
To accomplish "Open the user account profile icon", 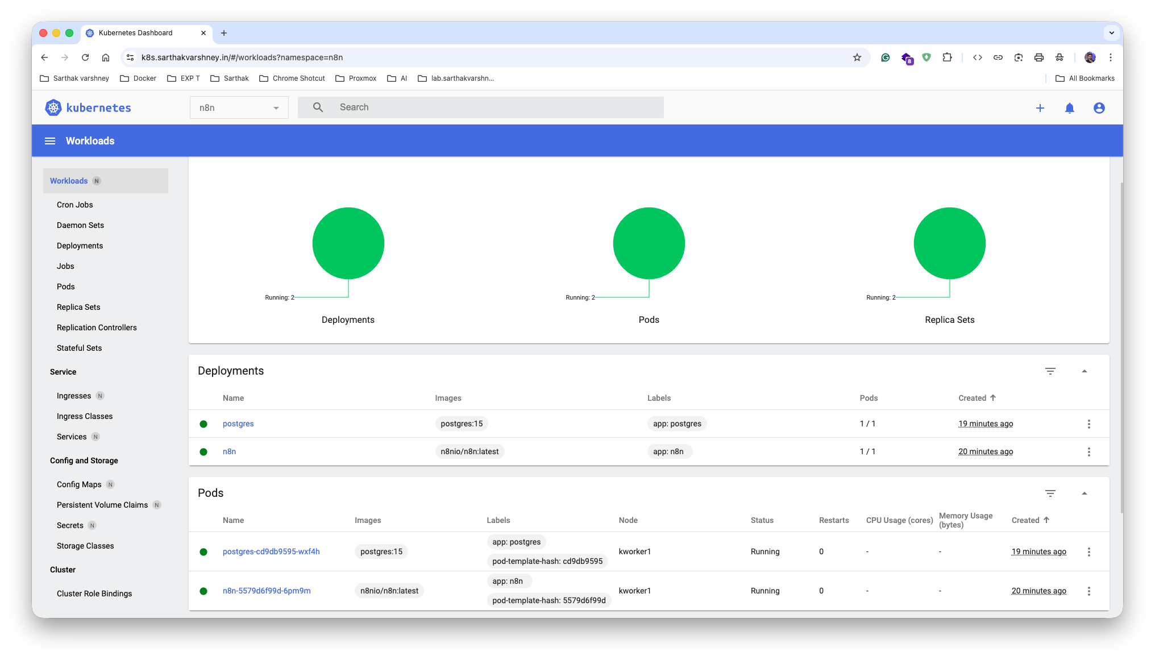I will [1099, 108].
